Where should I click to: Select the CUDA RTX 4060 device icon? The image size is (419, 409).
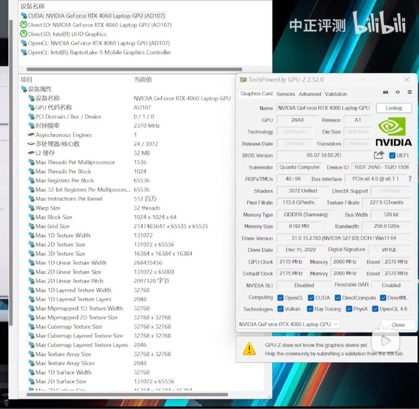[24, 16]
